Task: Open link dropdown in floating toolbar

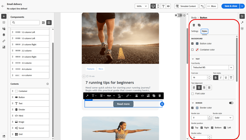Action: tap(129, 96)
